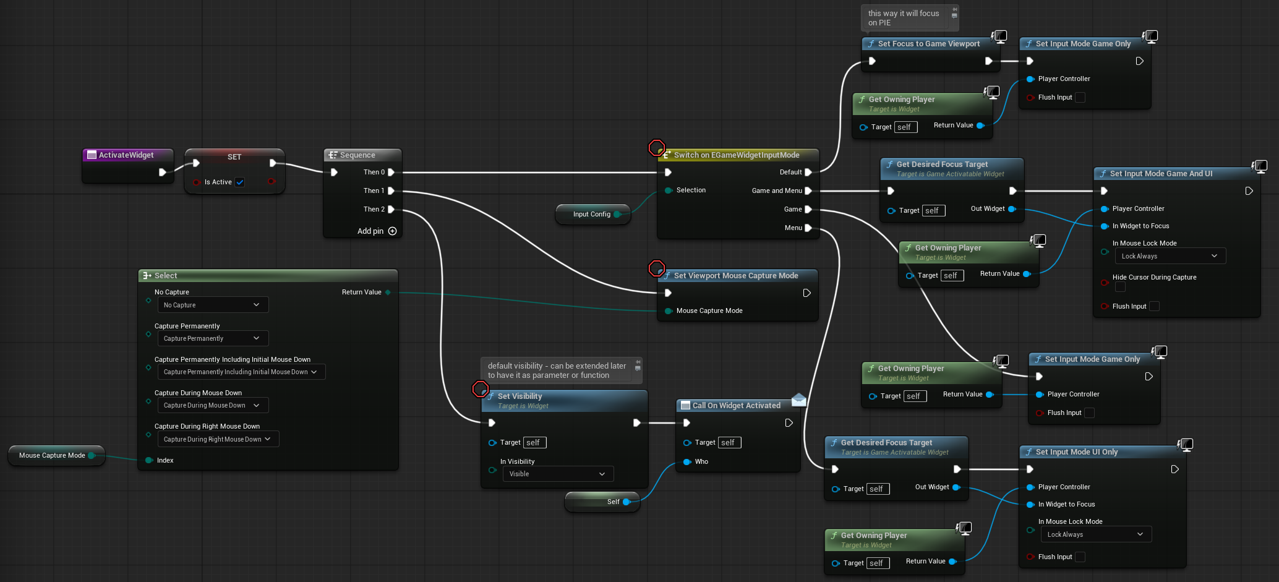Click the breakpoint icon on Set Visibility node
1279x582 pixels.
[480, 389]
